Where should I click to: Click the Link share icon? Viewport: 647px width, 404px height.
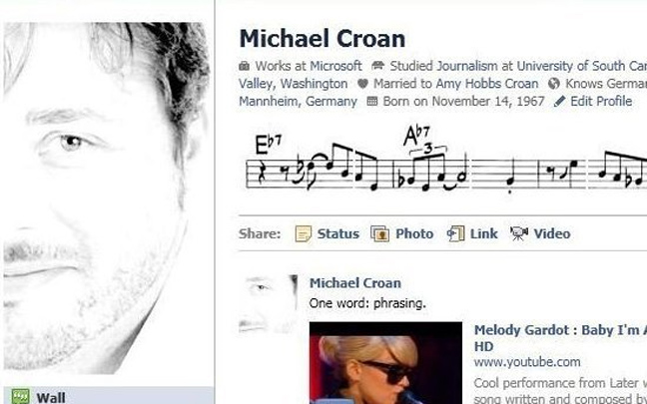pos(455,233)
